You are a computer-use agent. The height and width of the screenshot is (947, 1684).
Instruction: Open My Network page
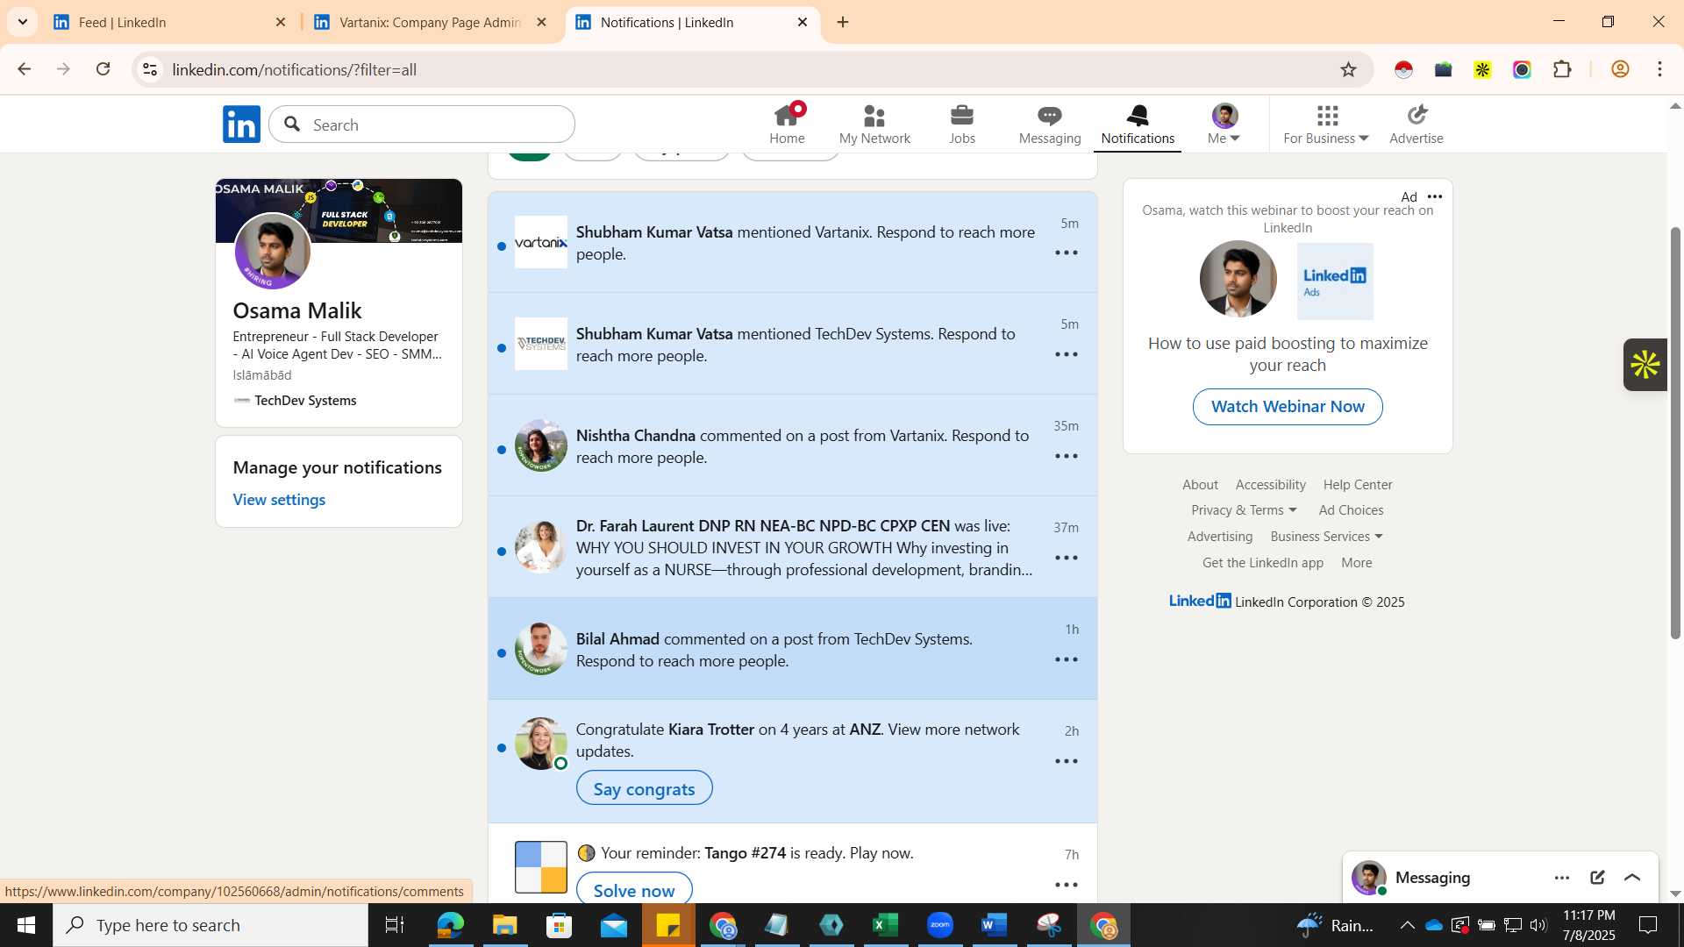(x=874, y=124)
